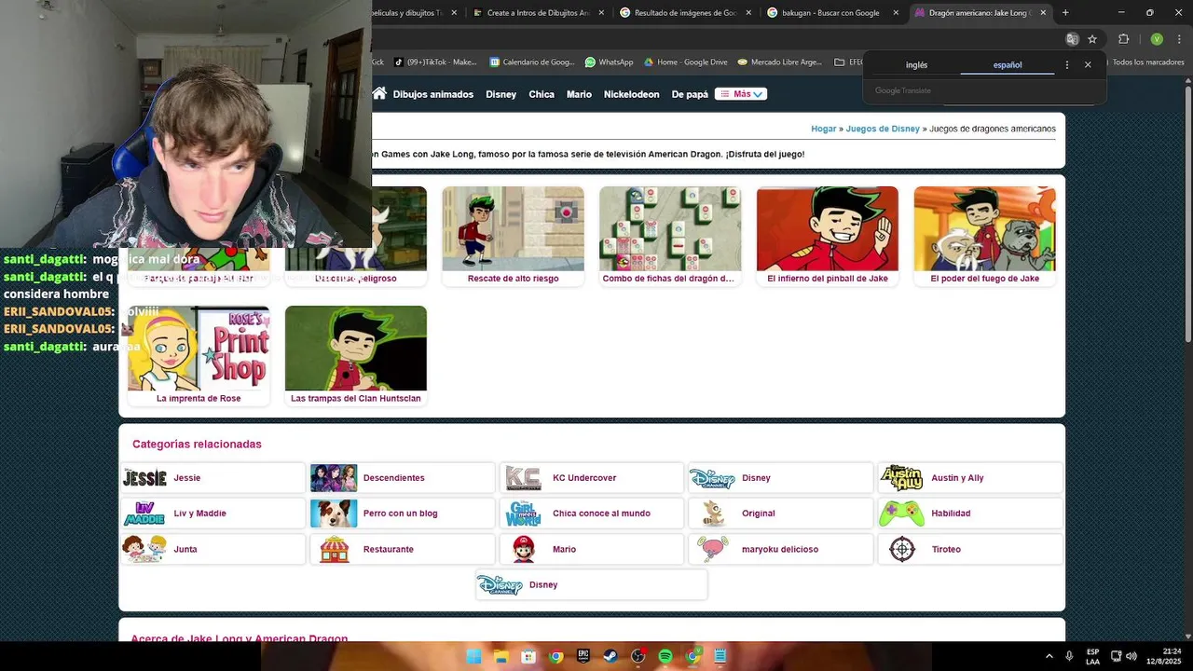Open Microsoft Store from the taskbar
Image resolution: width=1193 pixels, height=671 pixels.
(x=528, y=656)
